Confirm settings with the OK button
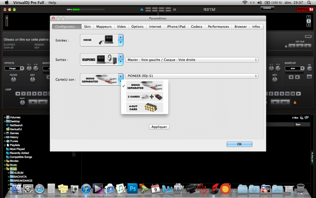This screenshot has width=316, height=198. (x=239, y=144)
